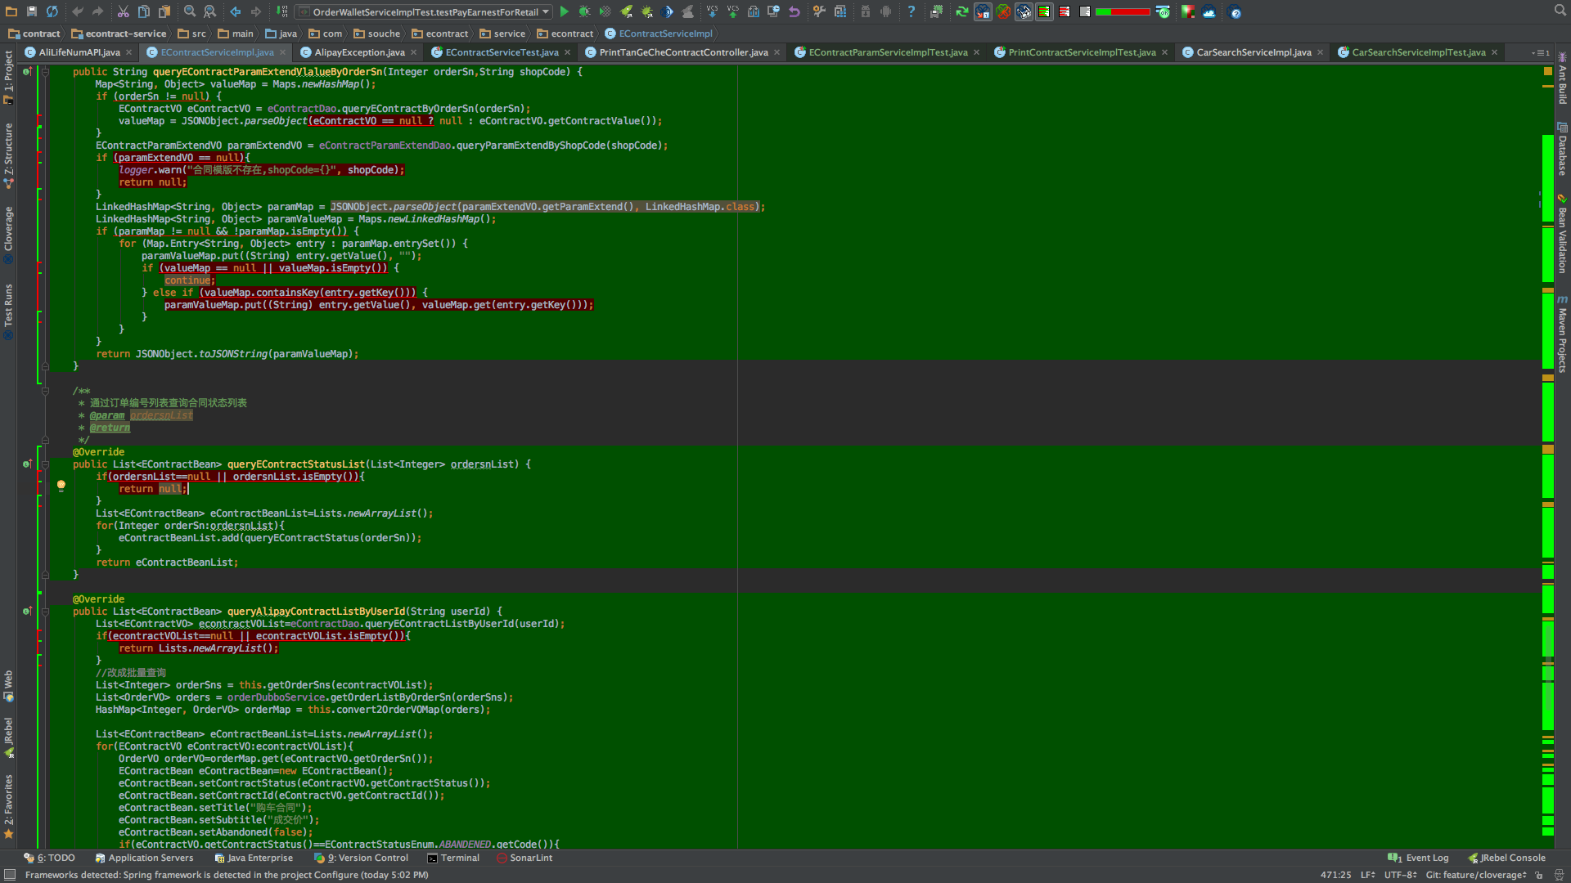The width and height of the screenshot is (1571, 883).
Task: Open PrintTanGeCheContractController.java tab
Action: tap(683, 52)
